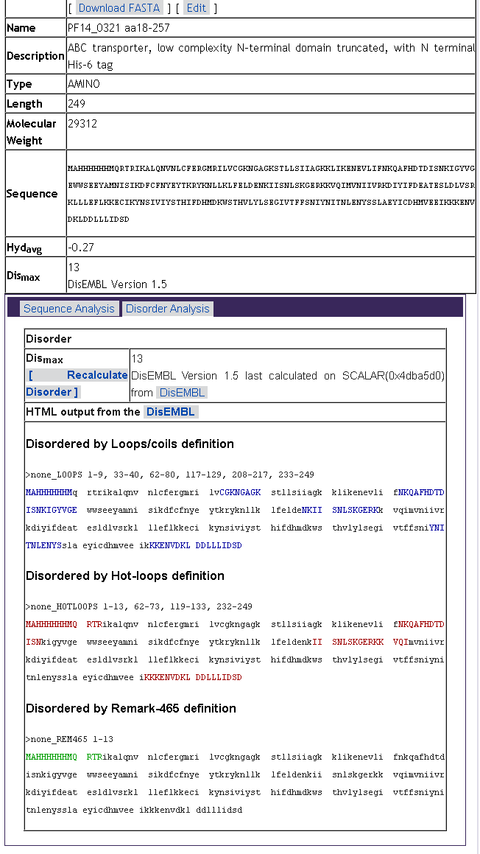Click the red KKKENVDKL hot-loops segment
Screen dimensions: 480x854
[168, 678]
